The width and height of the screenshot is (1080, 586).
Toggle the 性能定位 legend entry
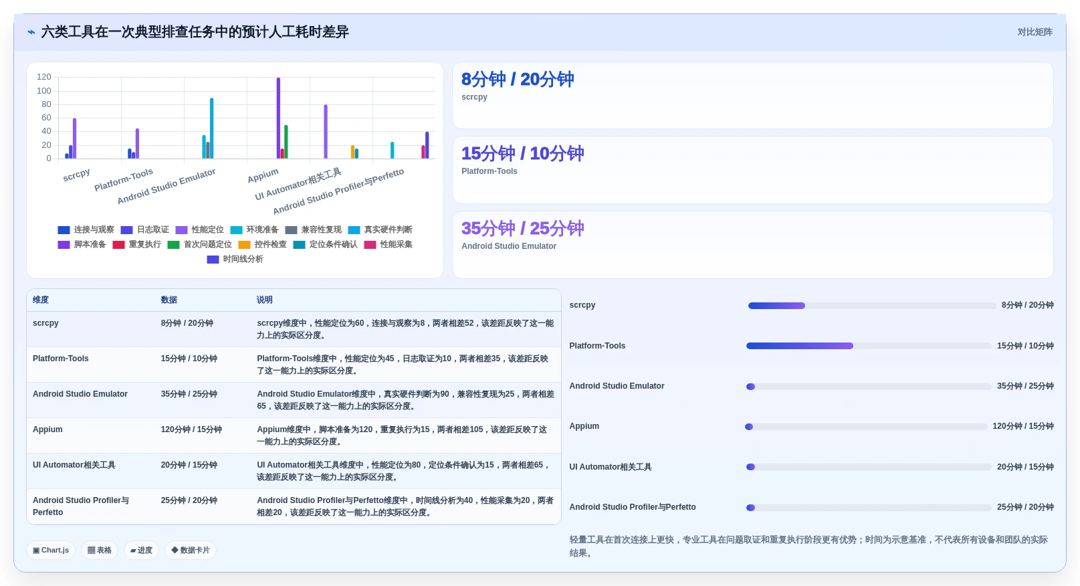coord(199,229)
